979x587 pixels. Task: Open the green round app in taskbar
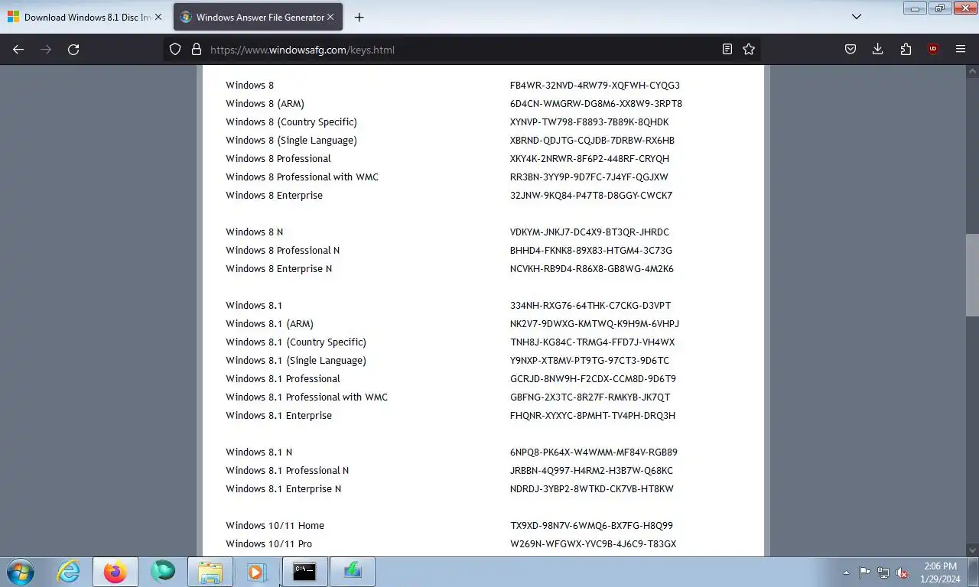pos(163,572)
